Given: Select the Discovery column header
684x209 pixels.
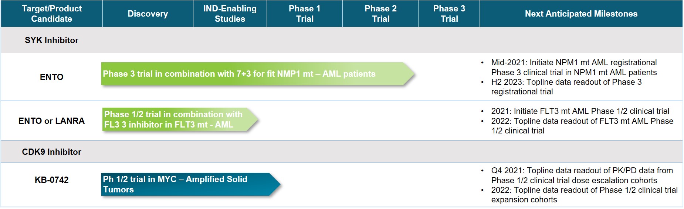Looking at the screenshot, I should (148, 14).
